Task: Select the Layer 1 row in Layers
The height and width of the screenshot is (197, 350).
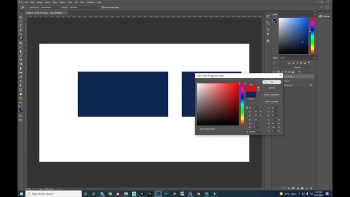Action: click(x=299, y=81)
